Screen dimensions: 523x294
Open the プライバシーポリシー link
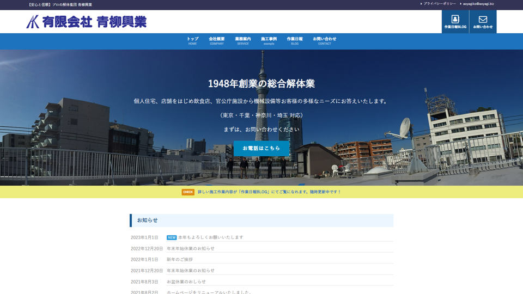pyautogui.click(x=439, y=4)
